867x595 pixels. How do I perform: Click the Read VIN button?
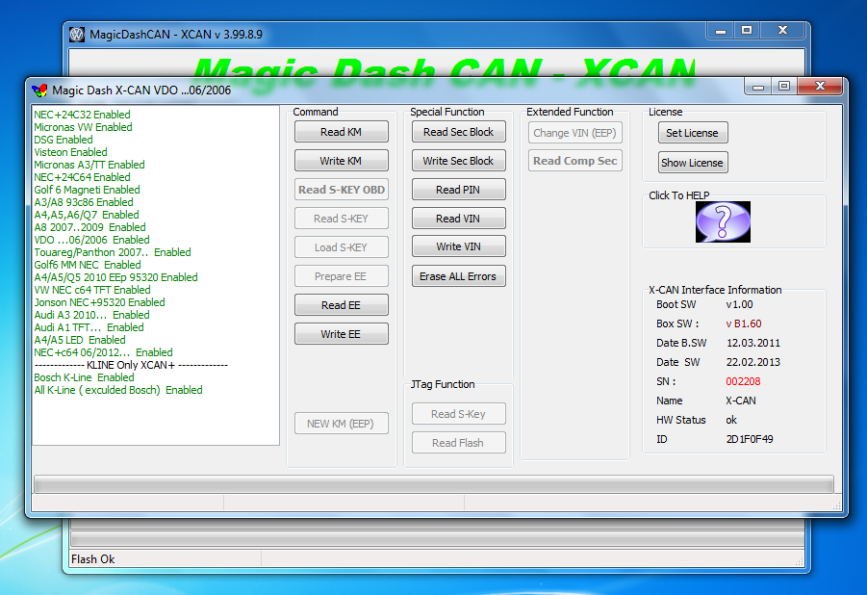pyautogui.click(x=458, y=218)
